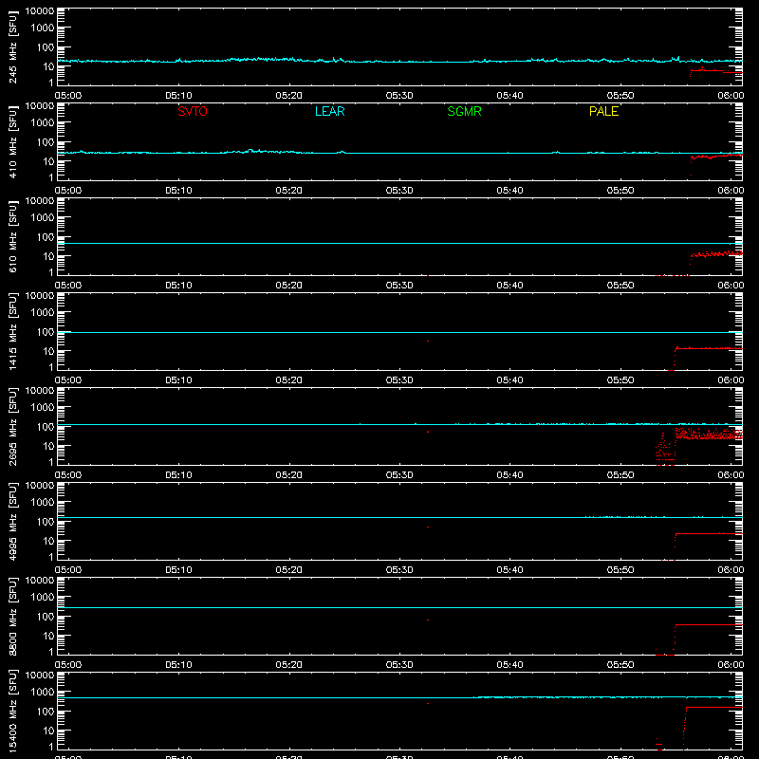The width and height of the screenshot is (759, 759).
Task: Click 05:50 label under the 610 MHz plot
Action: [x=620, y=286]
